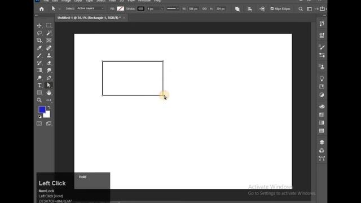
Task: Toggle the Align Edges checkbox
Action: 272,9
